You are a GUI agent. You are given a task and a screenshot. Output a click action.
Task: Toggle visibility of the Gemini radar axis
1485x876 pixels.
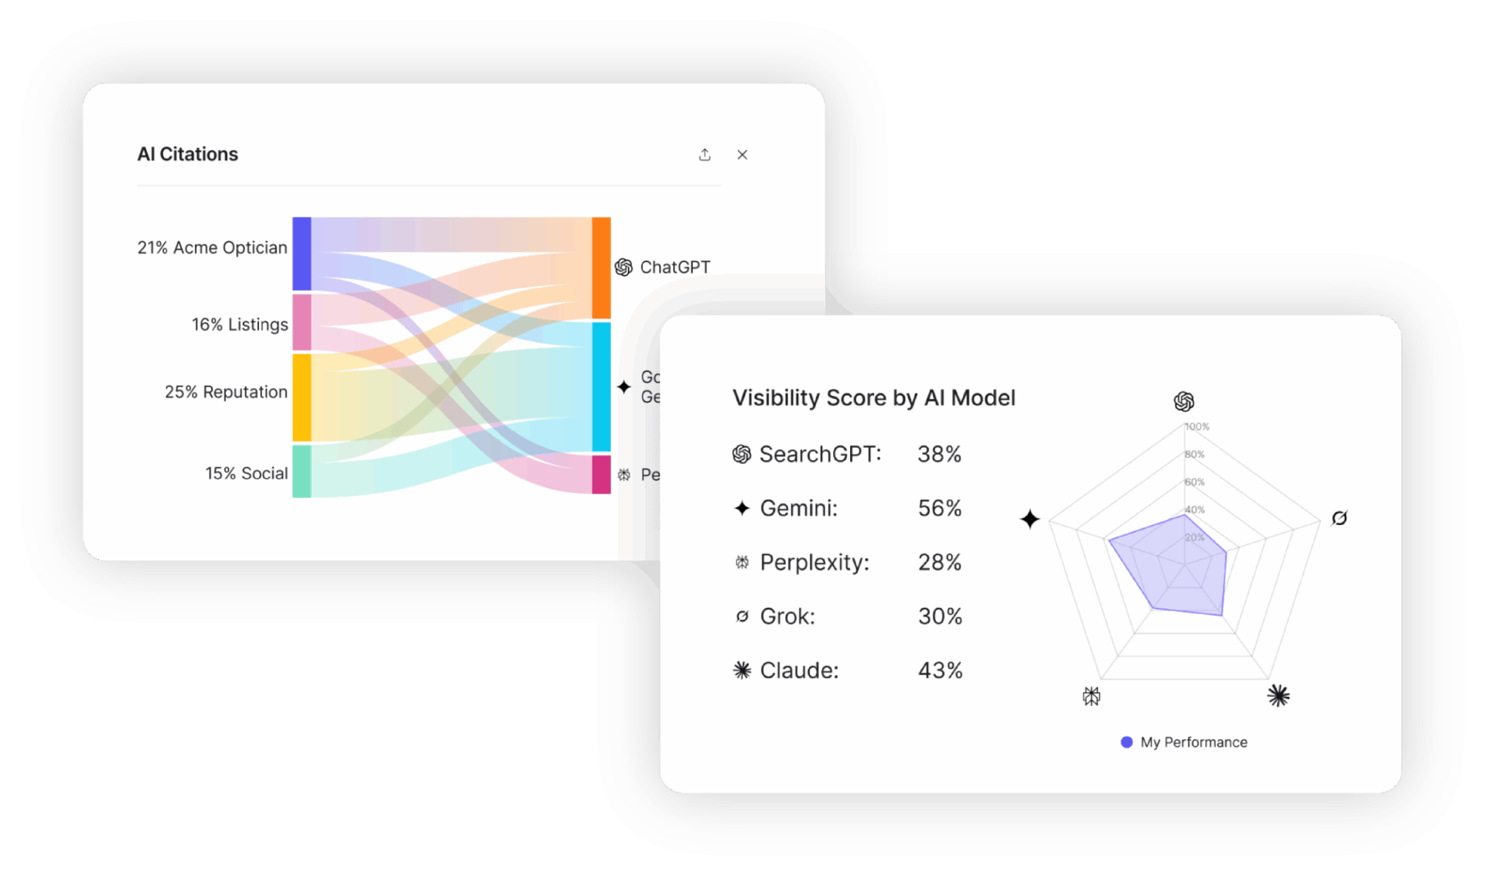1030,520
